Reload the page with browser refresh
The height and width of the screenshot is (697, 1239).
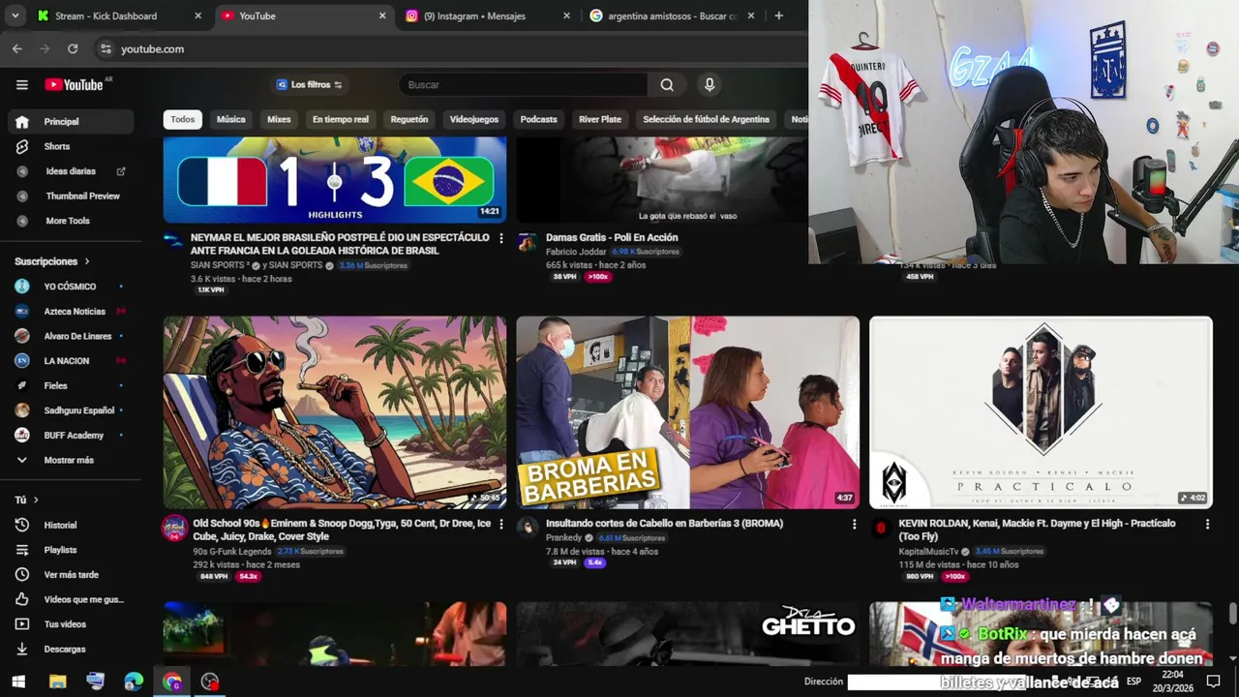[73, 48]
